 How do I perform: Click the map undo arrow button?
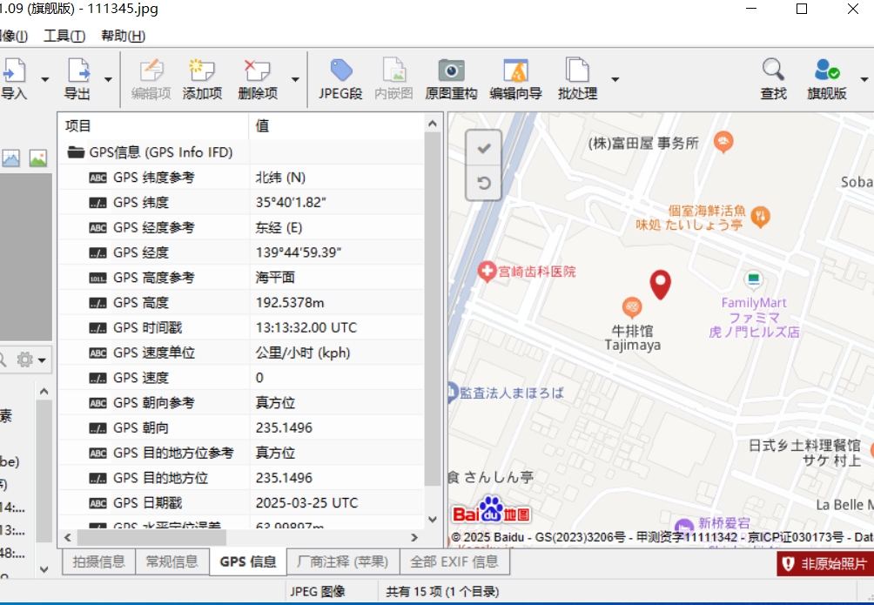tap(484, 183)
